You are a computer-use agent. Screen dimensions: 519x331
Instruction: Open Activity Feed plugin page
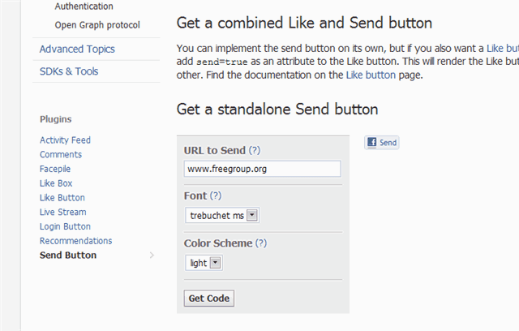pos(65,140)
